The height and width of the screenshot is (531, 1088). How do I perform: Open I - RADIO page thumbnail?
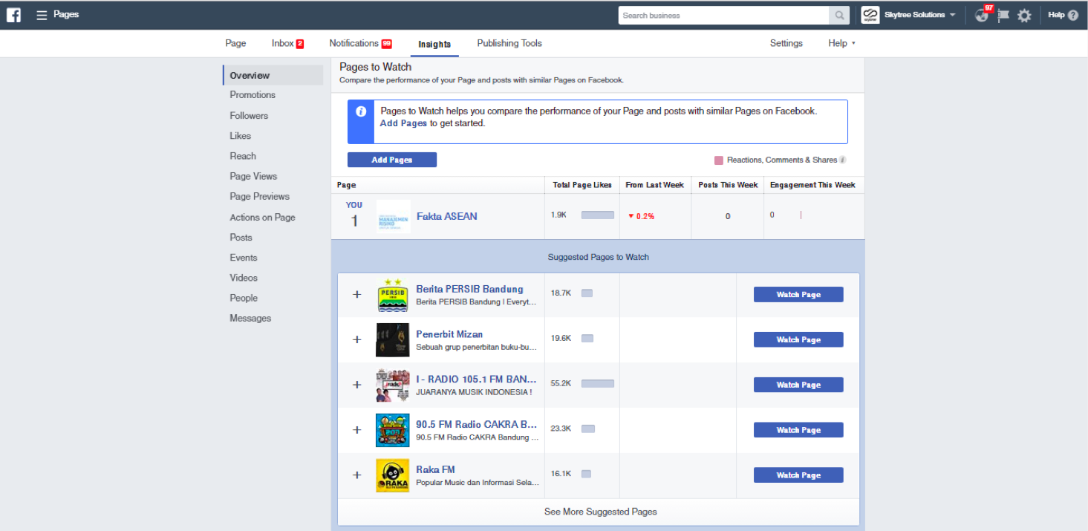[392, 385]
